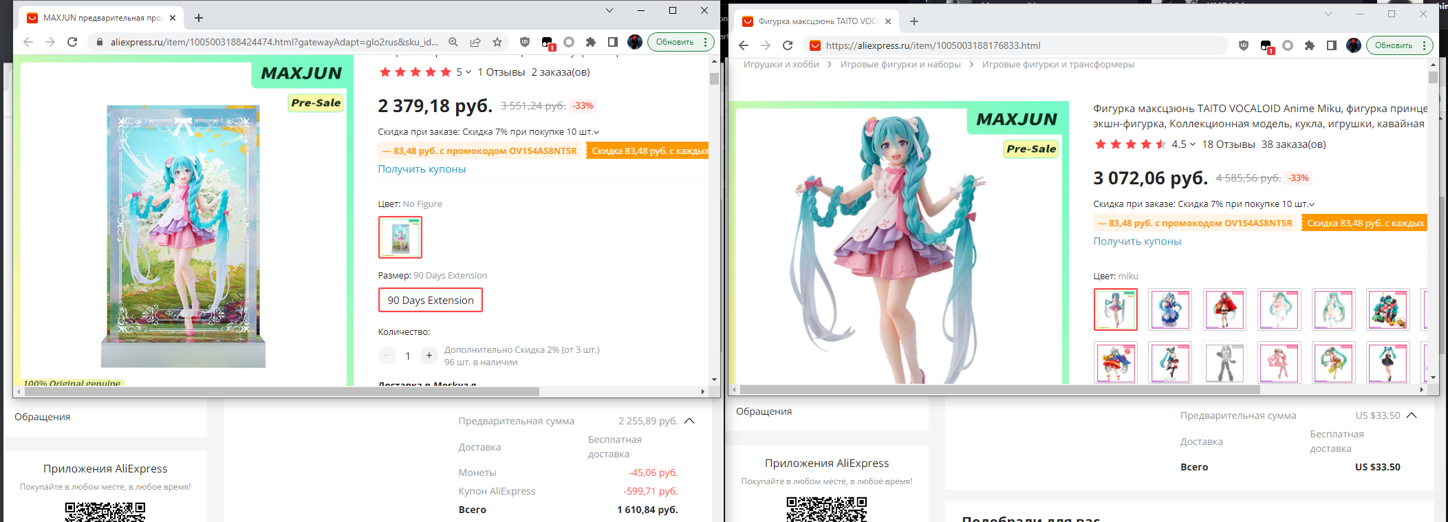Screen dimensions: 1448x522
Task: Select the '90 Days Extension' size option
Action: [431, 300]
